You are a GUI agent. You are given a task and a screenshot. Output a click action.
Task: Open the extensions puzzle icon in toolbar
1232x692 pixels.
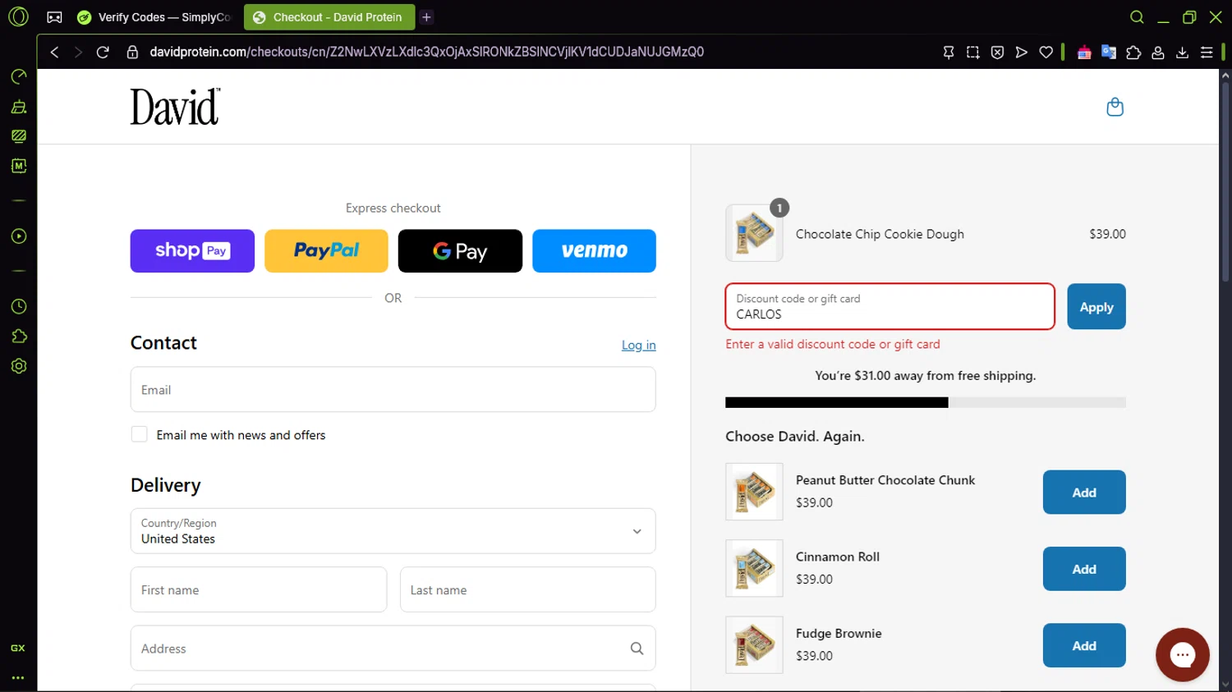pyautogui.click(x=1133, y=52)
